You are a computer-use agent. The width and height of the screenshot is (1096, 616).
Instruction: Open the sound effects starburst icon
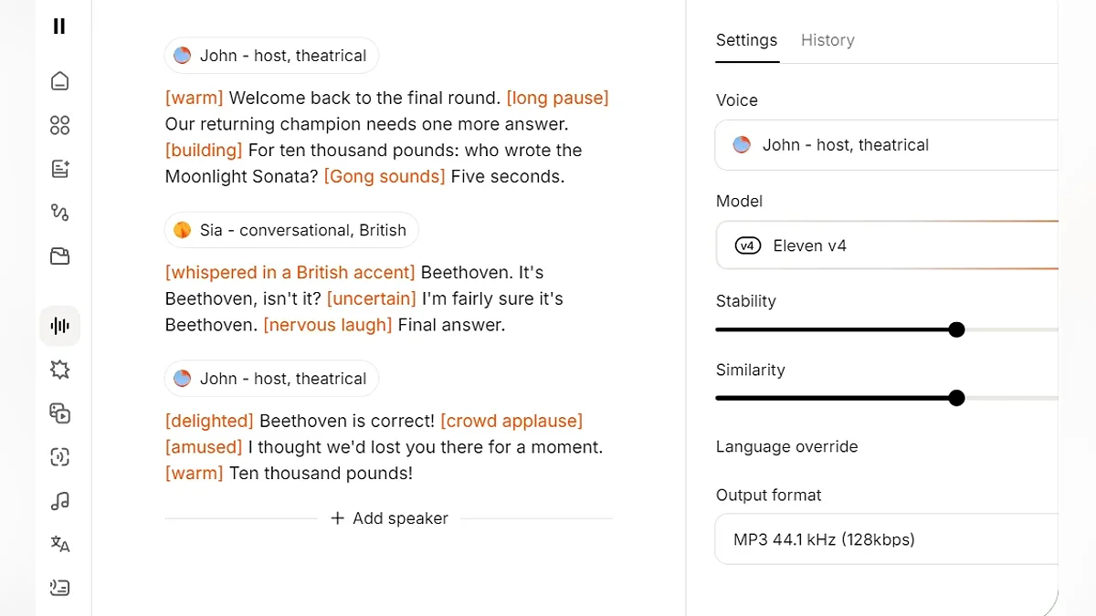point(59,370)
